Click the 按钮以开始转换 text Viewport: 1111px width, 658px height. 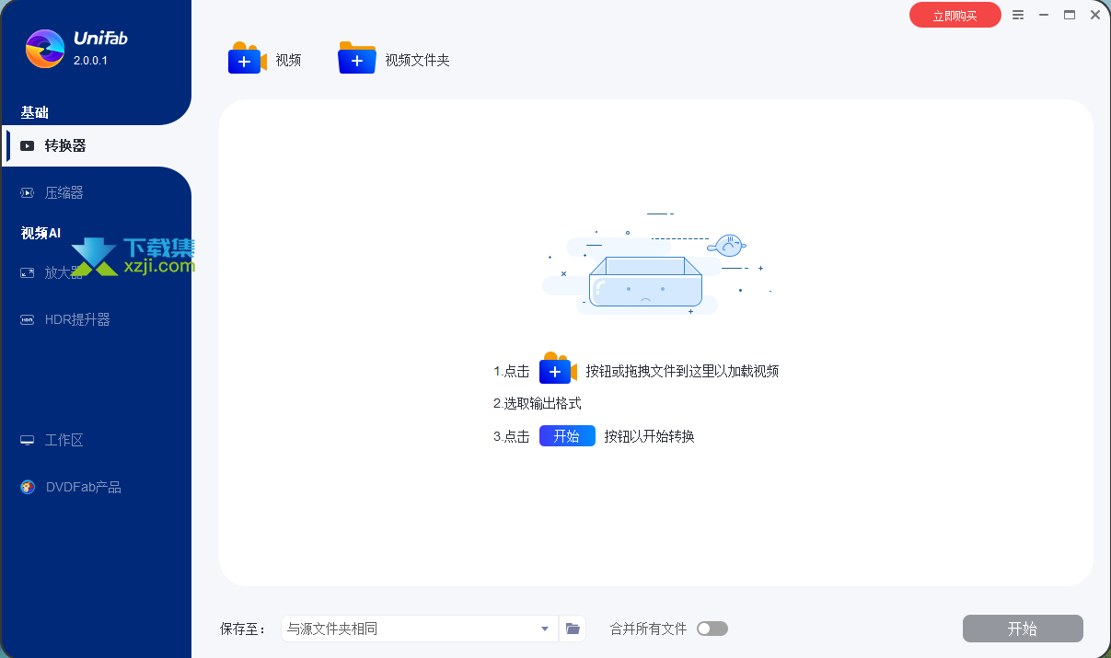tap(650, 436)
